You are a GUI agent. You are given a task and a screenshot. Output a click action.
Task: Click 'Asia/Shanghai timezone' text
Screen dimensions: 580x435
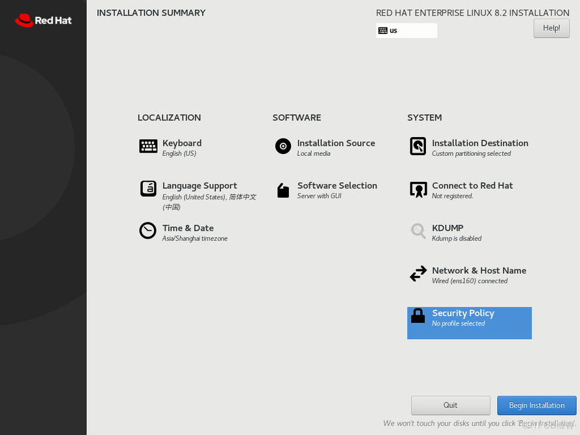[x=195, y=239]
